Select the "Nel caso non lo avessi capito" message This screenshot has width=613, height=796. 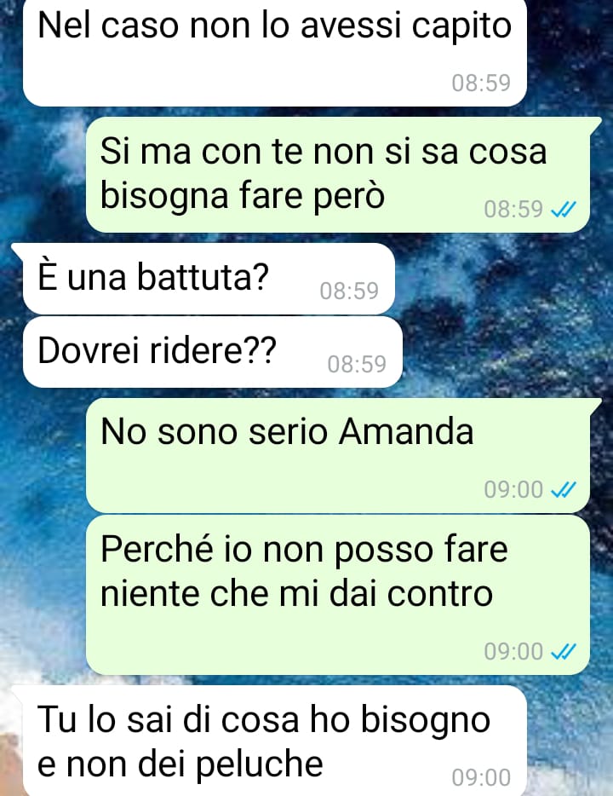pyautogui.click(x=275, y=52)
